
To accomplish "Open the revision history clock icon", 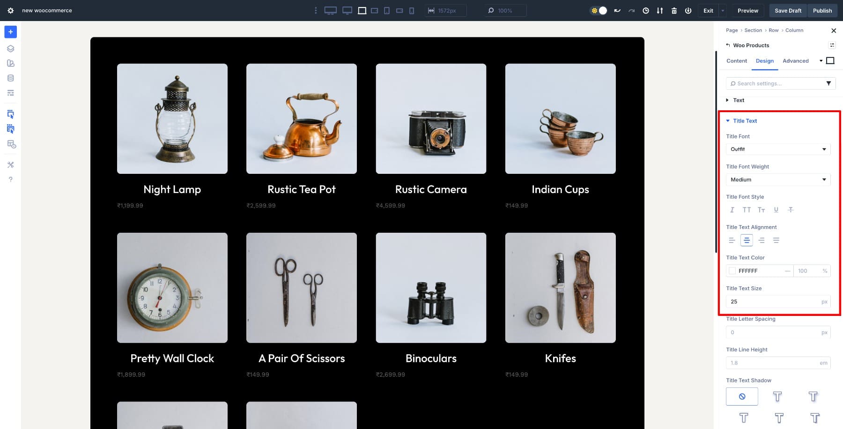I will (x=646, y=10).
